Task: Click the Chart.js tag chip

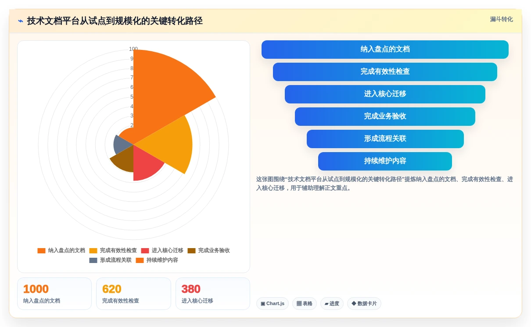Action: 273,304
